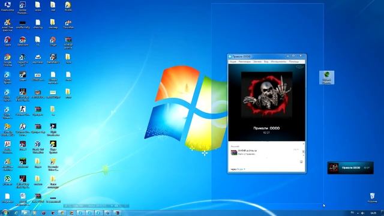This screenshot has width=384, height=216.
Task: Launch Opera browser from desktop
Action: [x=7, y=41]
